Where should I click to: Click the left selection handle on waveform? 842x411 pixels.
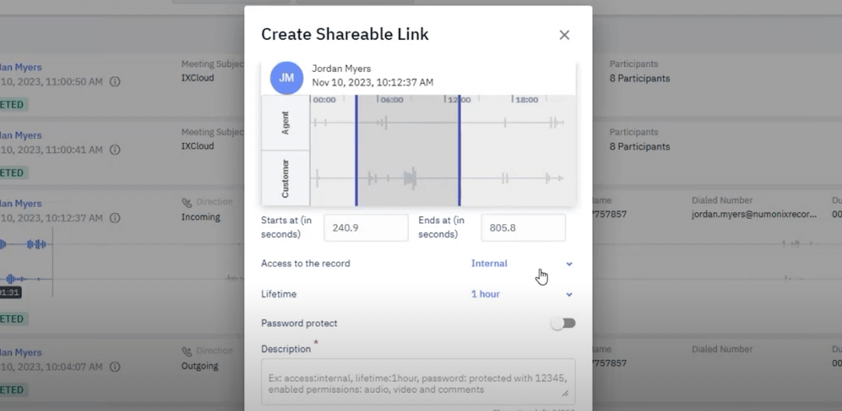tap(356, 150)
